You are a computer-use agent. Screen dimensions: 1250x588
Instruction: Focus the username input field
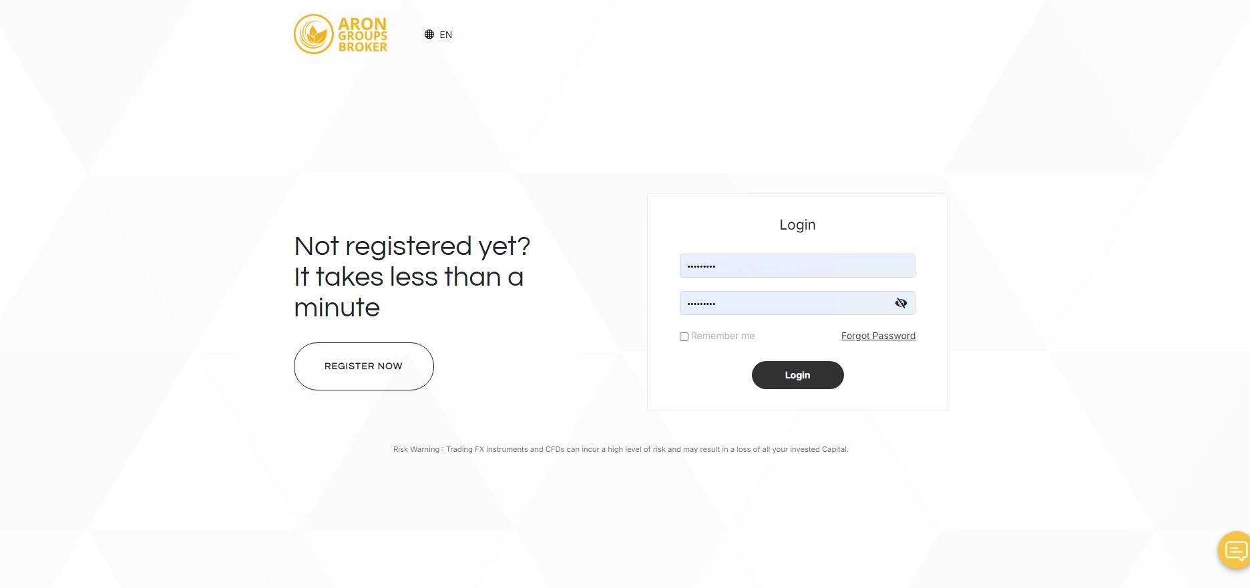797,266
